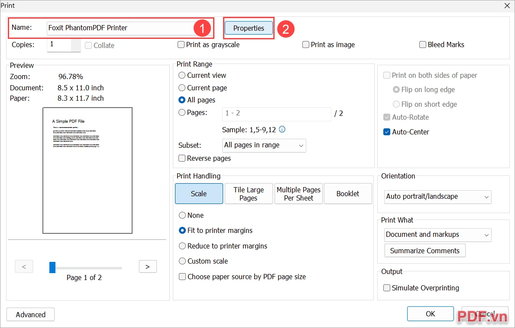Go to next preview page
This screenshot has width=515, height=328.
pyautogui.click(x=148, y=266)
